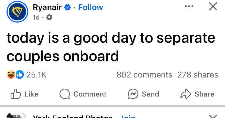Open the 1d post timestamp

point(36,17)
